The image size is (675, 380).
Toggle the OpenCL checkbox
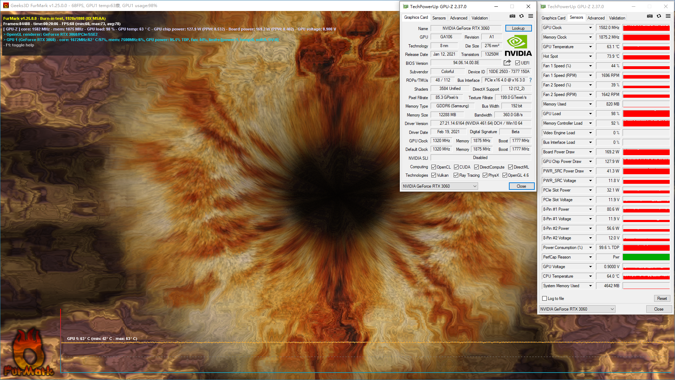tap(433, 167)
